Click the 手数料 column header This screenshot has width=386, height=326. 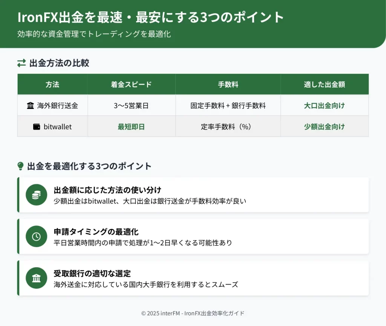tap(228, 84)
